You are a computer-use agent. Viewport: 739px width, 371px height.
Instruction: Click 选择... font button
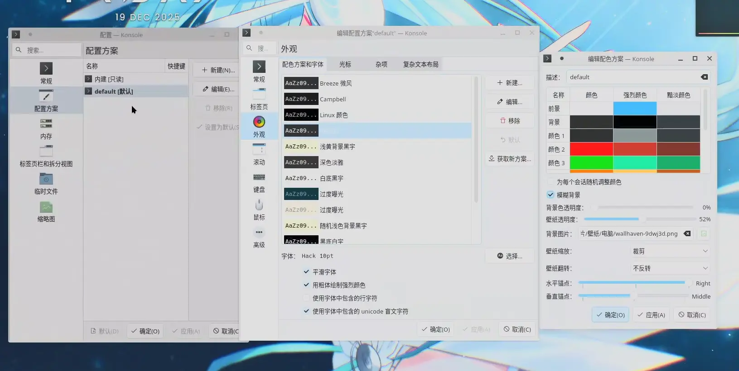point(510,256)
